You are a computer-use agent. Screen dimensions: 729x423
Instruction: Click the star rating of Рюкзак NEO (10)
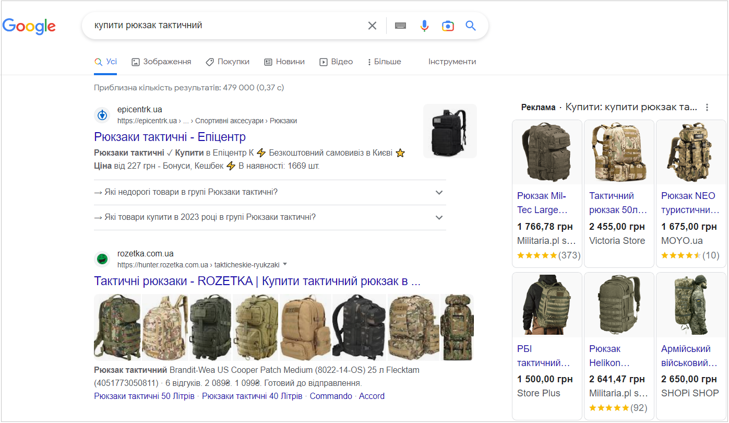click(x=681, y=255)
